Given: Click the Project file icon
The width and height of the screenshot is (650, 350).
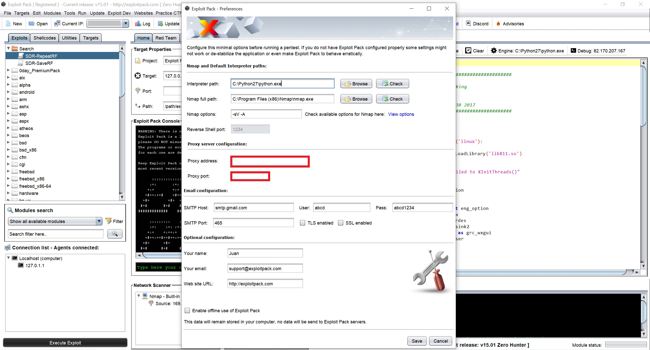Looking at the screenshot, I should pos(138,61).
